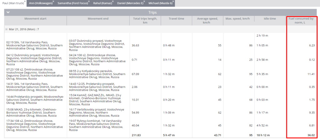The image size is (320, 139).
Task: Sort by Fuel consumed by norm header
Action: (x=301, y=20)
